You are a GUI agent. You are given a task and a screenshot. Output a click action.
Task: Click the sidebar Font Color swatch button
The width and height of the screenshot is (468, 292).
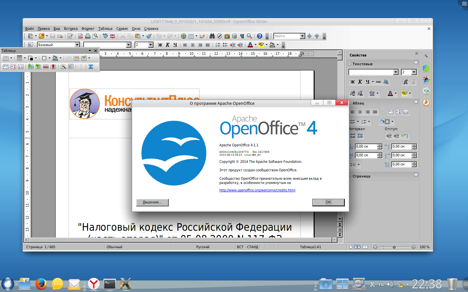click(390, 93)
